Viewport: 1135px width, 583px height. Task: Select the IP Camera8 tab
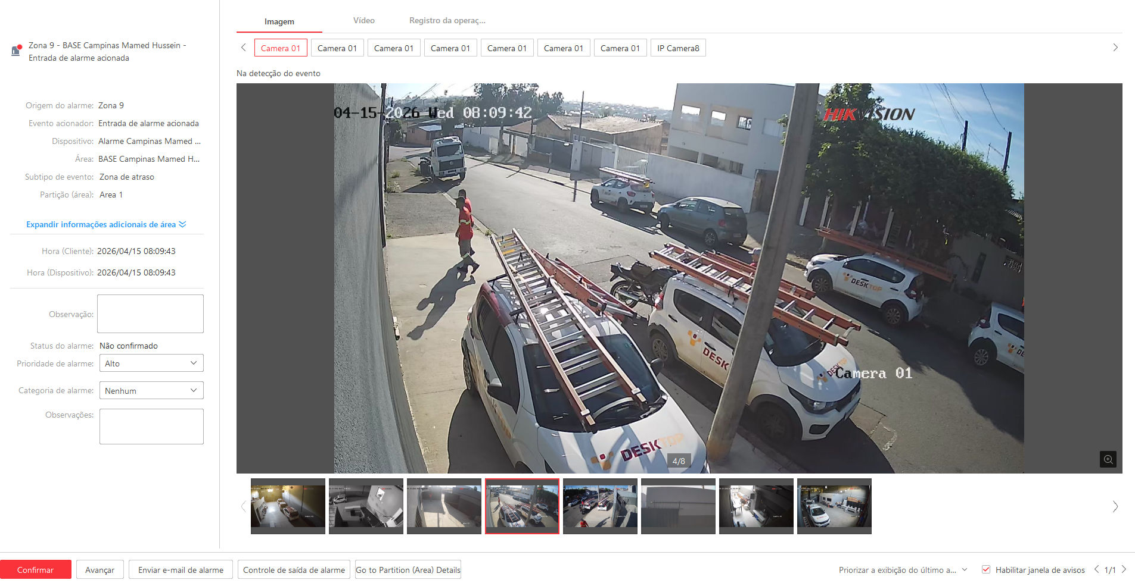(x=678, y=48)
